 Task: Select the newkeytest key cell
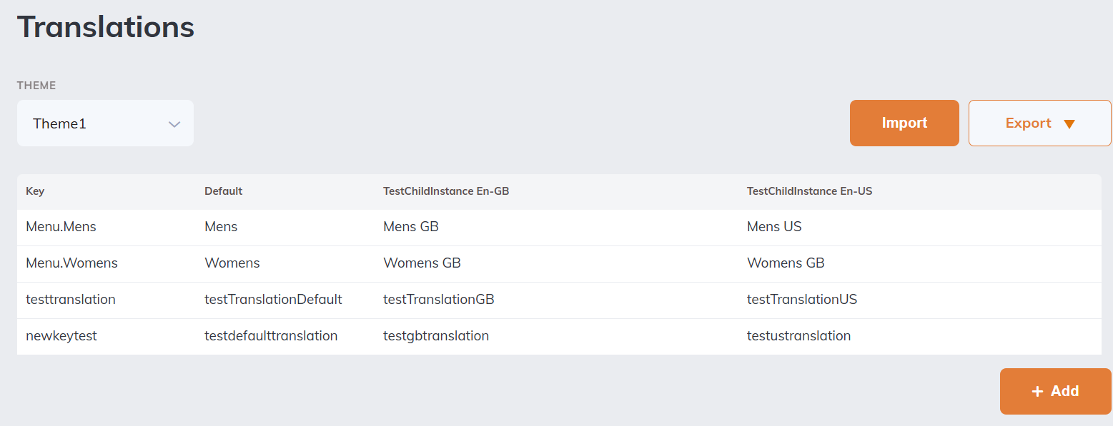[x=61, y=336]
